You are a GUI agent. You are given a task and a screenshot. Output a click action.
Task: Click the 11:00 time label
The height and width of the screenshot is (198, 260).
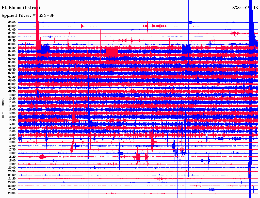click(x=12, y=102)
